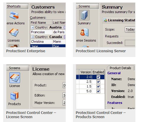Screen dimensions: 141x122
Task: Click the partially visible customers shortcut icon
Action: 14,46
